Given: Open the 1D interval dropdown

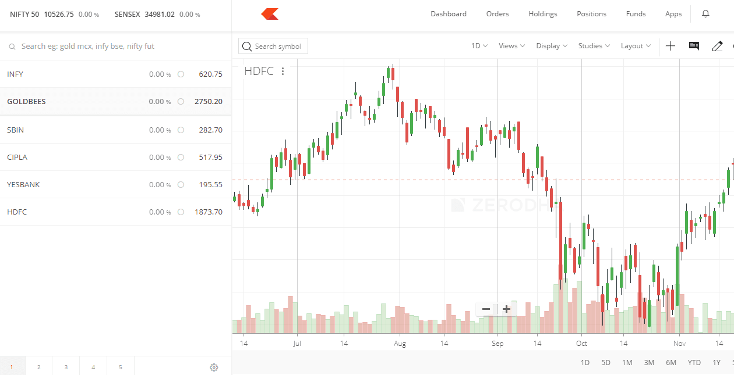Looking at the screenshot, I should (478, 45).
